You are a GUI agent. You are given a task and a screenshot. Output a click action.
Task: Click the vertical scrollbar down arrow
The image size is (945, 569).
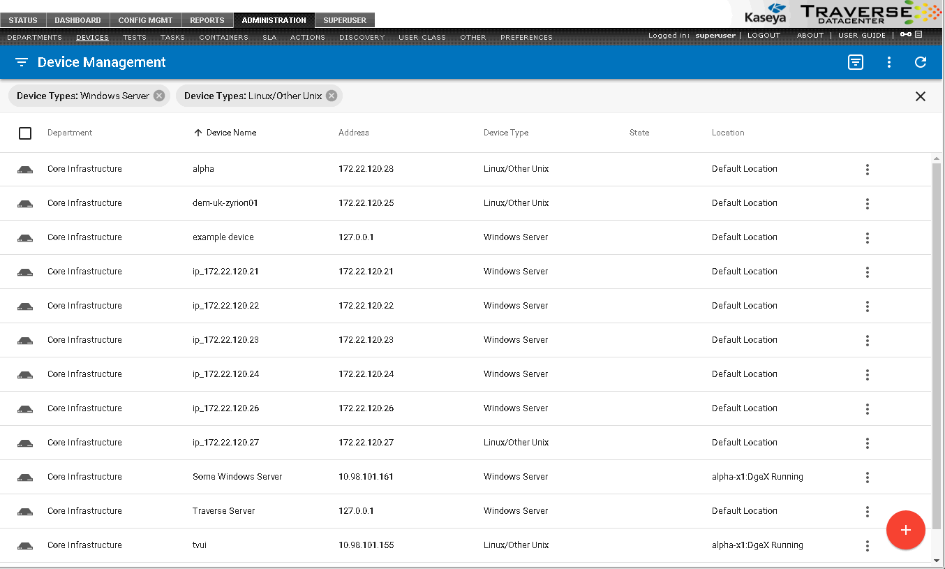[937, 560]
